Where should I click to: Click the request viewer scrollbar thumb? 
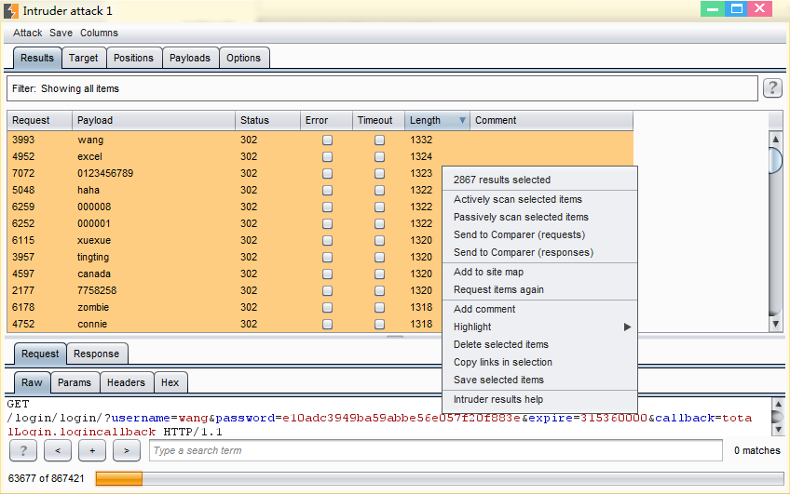[778, 417]
